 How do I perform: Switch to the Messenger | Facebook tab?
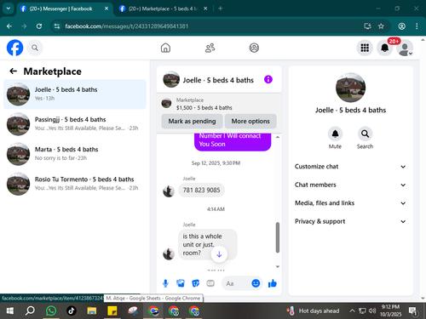point(64,9)
